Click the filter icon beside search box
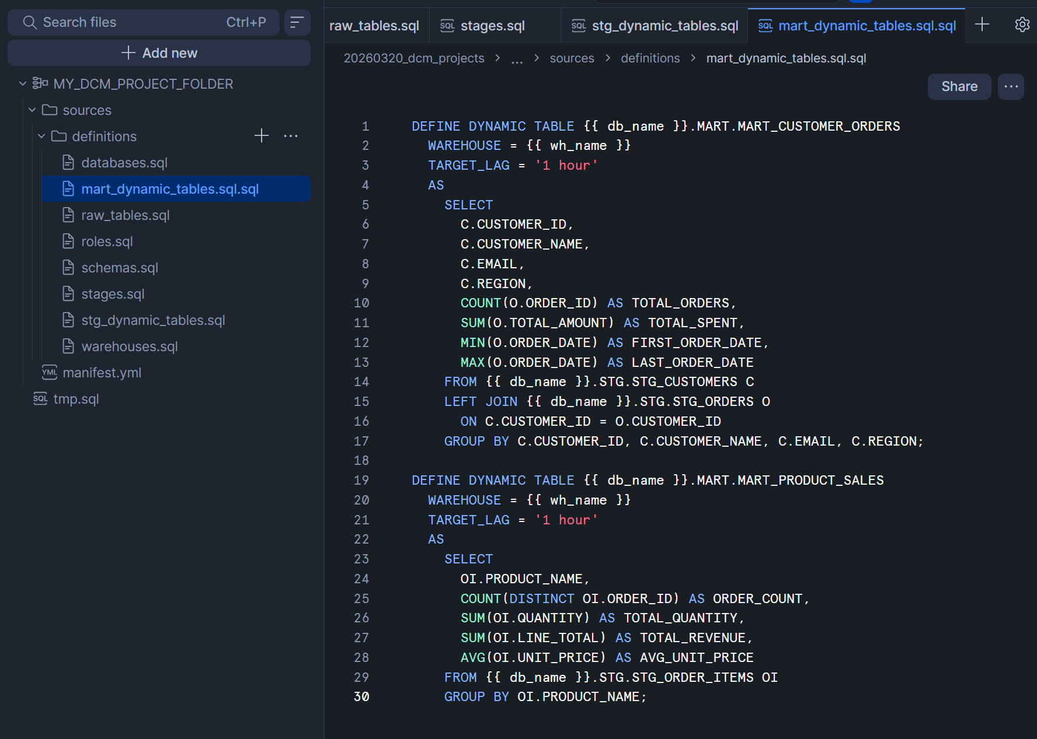Screen dimensions: 1037x739 297,22
